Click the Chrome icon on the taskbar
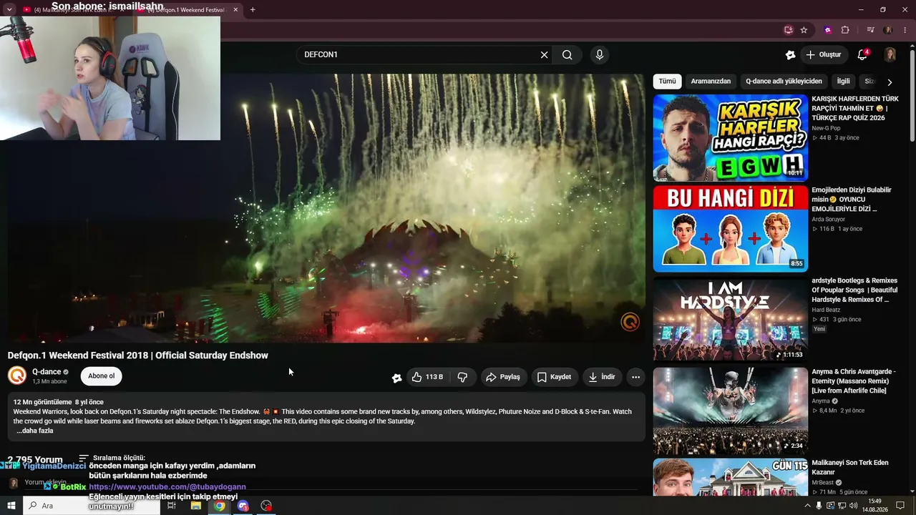This screenshot has height=515, width=916. coord(219,506)
